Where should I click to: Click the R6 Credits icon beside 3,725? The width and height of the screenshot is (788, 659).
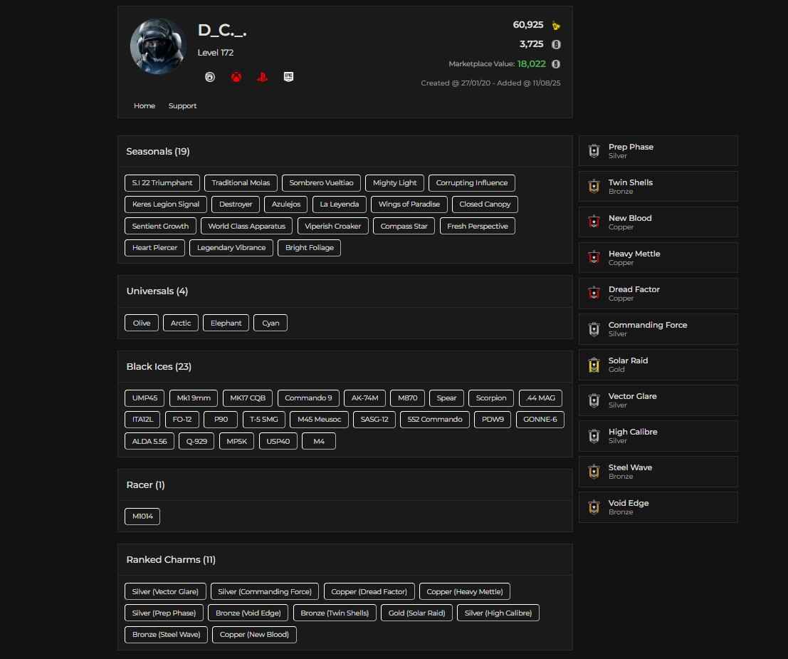(x=556, y=44)
